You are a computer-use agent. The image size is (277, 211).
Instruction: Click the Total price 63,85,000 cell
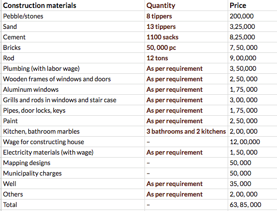pyautogui.click(x=253, y=205)
